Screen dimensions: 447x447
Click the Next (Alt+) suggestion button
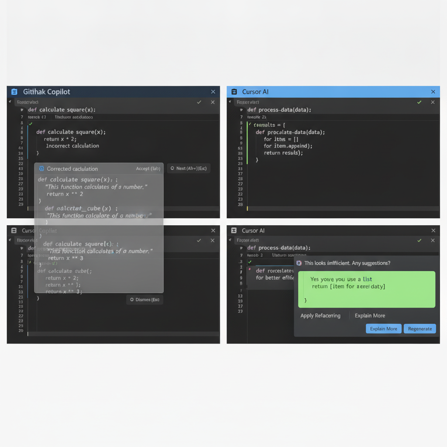pyautogui.click(x=189, y=168)
